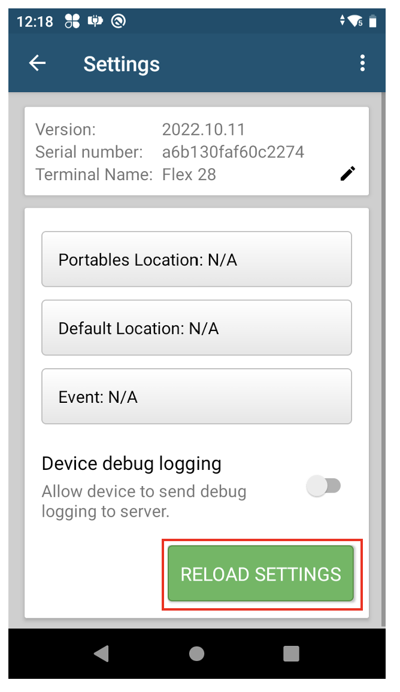400x692 pixels.
Task: Tap the circular do-not-disturb status icon
Action: point(119,21)
